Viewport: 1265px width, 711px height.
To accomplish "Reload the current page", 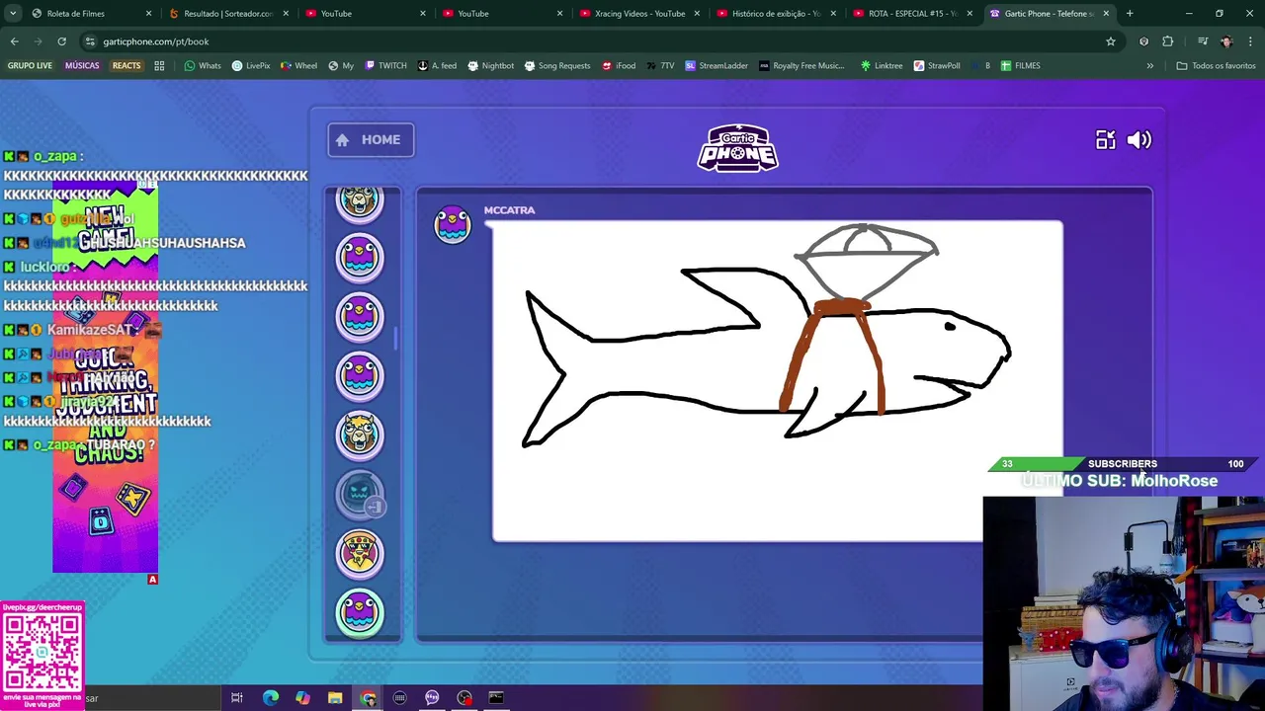I will pyautogui.click(x=61, y=41).
